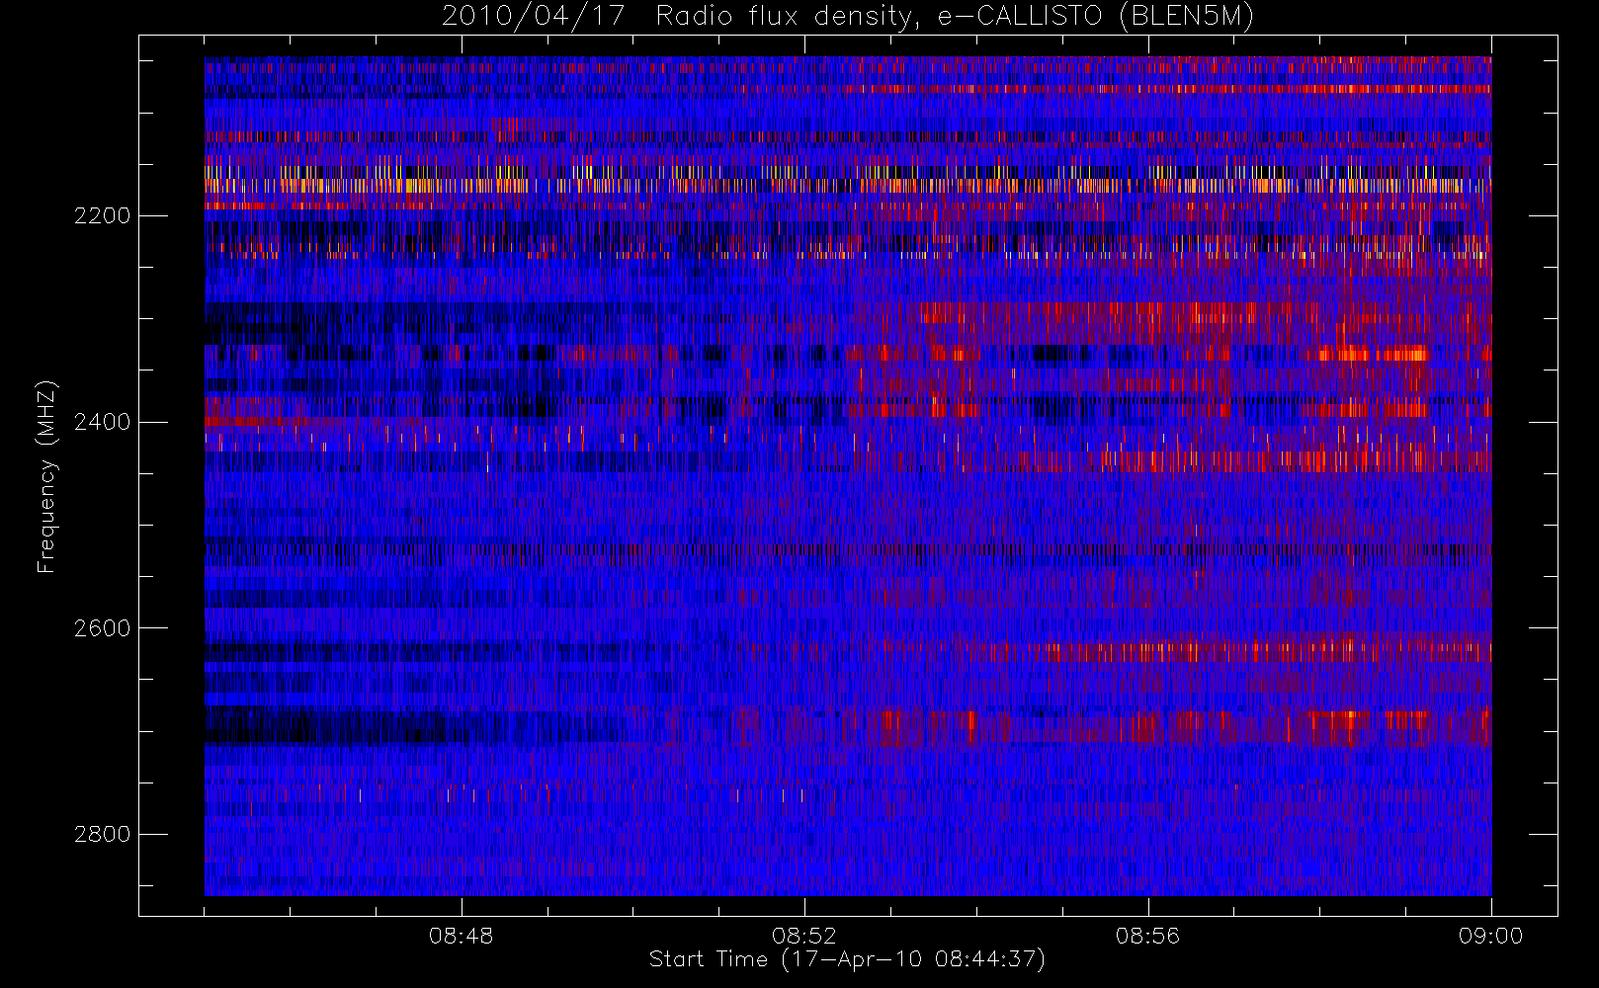
Task: Click the 08:56 time tick label
Action: 1147,936
